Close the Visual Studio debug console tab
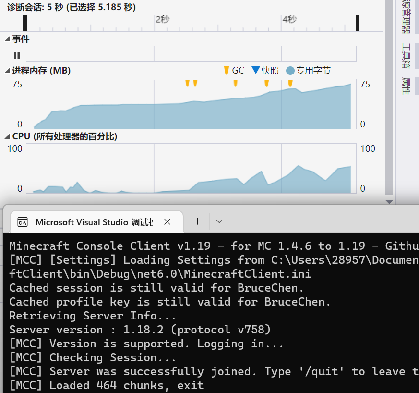The image size is (419, 393). coord(168,222)
